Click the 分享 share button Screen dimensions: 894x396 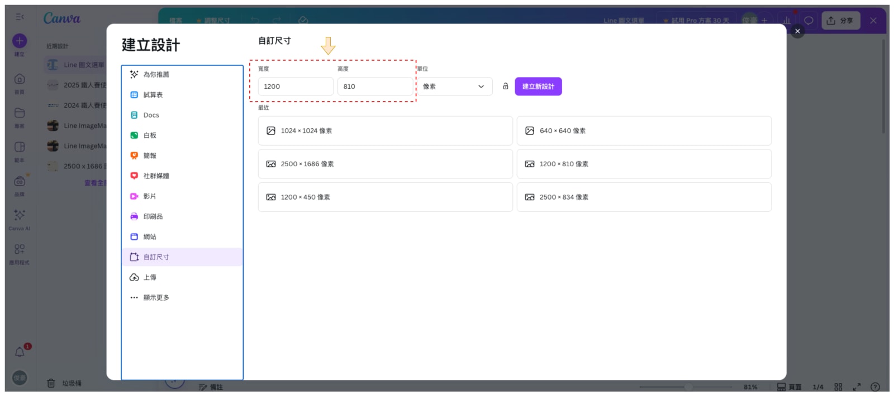tap(840, 21)
